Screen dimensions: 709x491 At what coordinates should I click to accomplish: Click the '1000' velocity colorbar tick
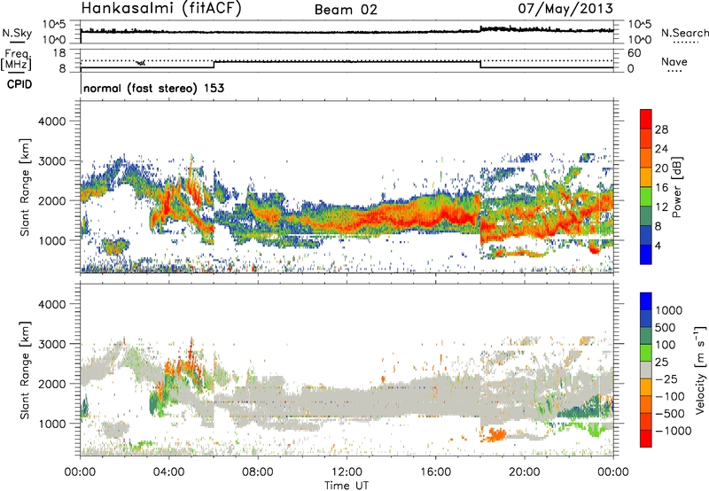[x=669, y=310]
